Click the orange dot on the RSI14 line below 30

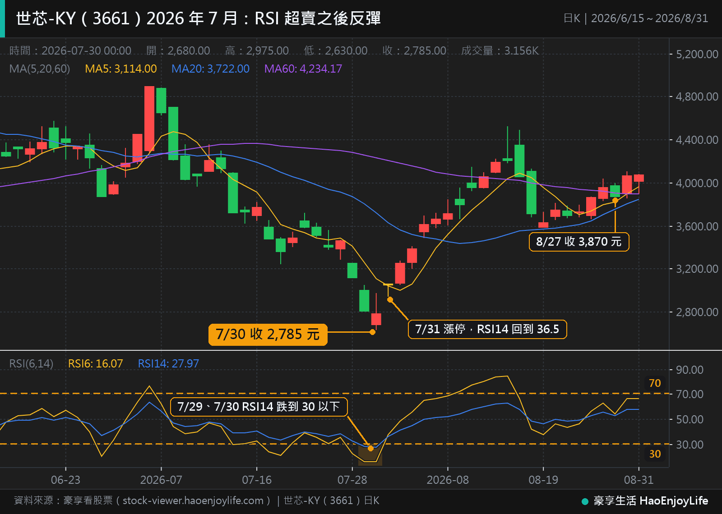pos(370,448)
